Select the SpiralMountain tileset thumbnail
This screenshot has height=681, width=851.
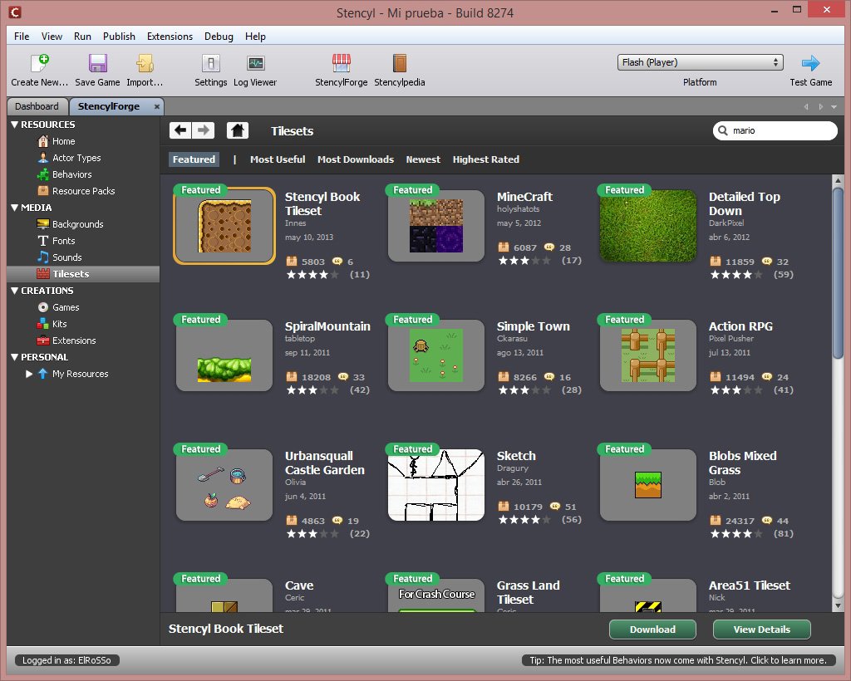point(224,355)
